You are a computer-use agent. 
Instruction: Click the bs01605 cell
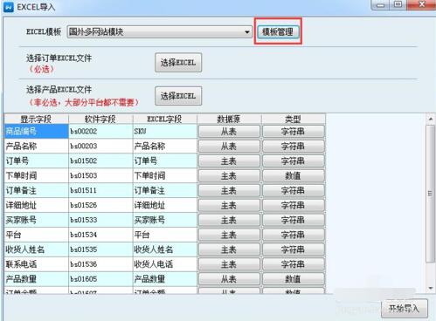pos(100,279)
